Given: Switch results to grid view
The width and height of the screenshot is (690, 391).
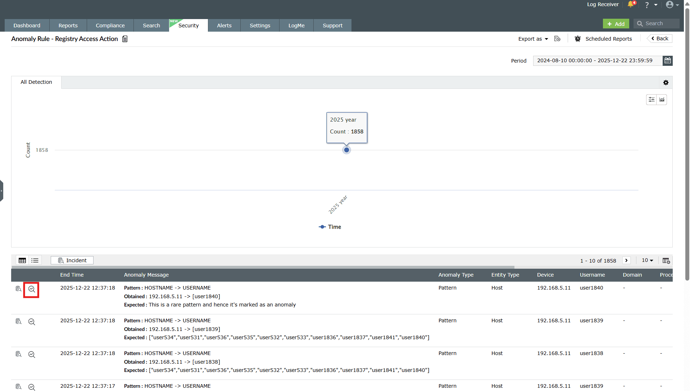Looking at the screenshot, I should point(22,260).
